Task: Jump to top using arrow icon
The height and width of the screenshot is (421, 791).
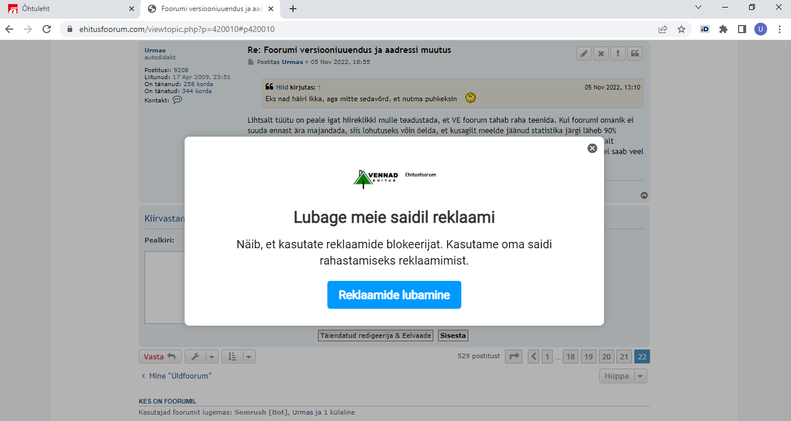Action: coord(644,195)
